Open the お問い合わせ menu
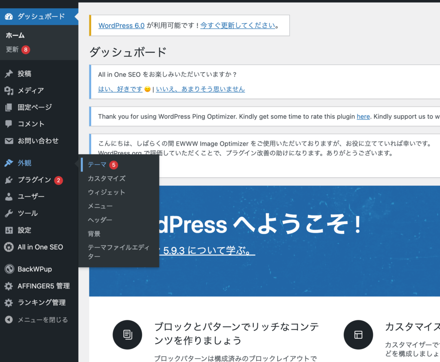Screen dimensions: 440x362 tap(39, 141)
